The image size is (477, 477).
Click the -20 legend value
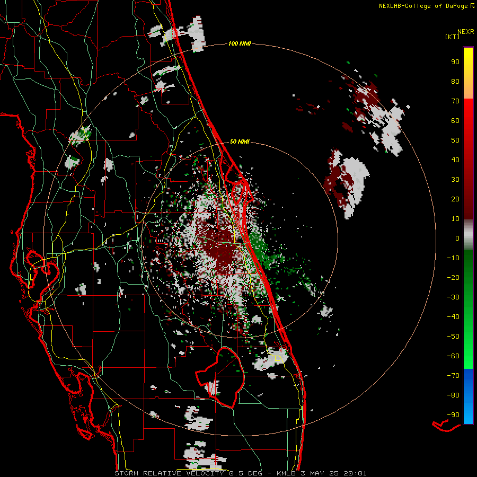(x=453, y=277)
